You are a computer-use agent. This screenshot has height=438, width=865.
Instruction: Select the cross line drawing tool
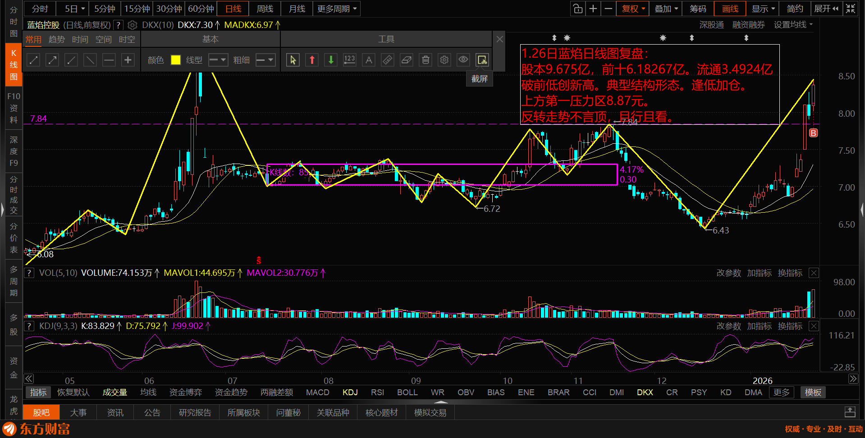click(128, 60)
